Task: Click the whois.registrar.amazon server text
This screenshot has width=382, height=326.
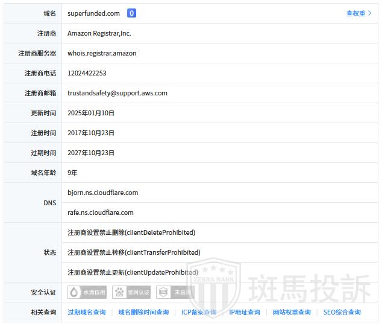Action: 102,53
